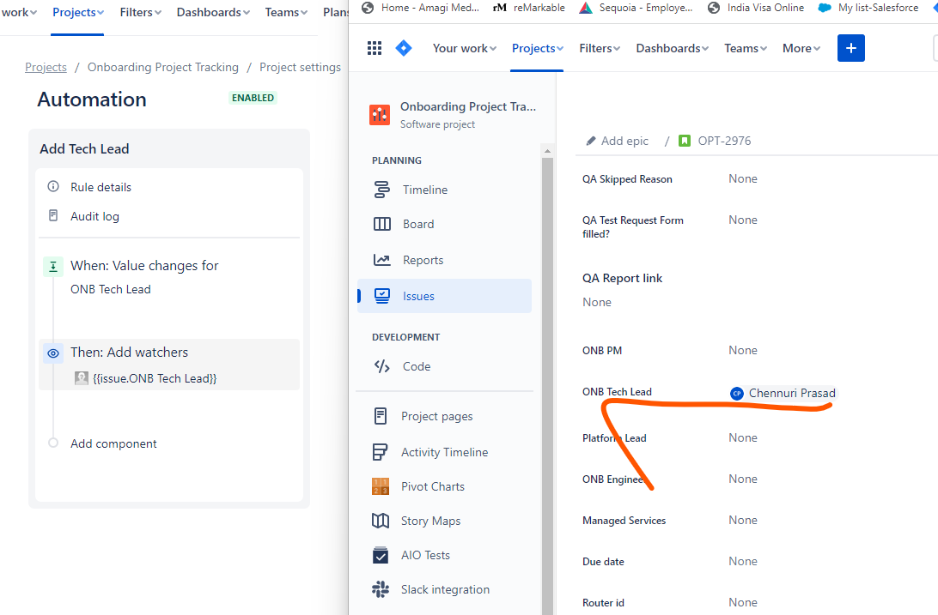The image size is (938, 615).
Task: Open Reports chart icon
Action: click(381, 261)
